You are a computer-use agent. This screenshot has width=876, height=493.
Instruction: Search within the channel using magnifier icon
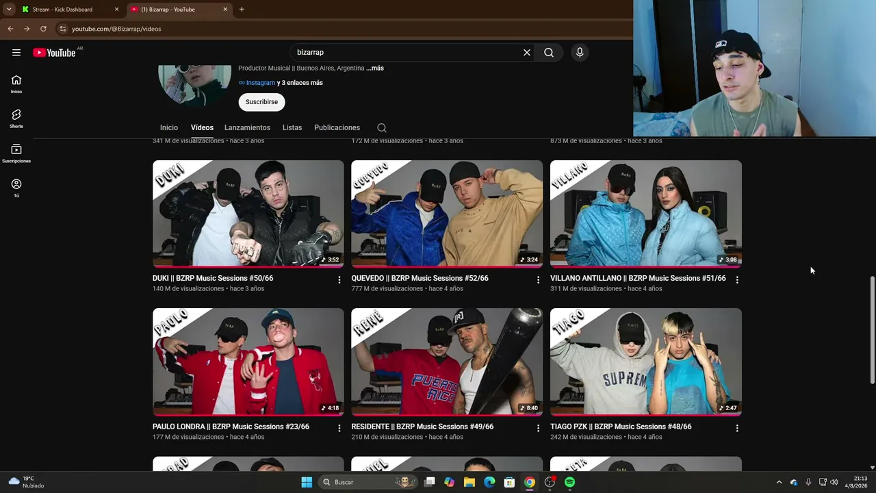[382, 128]
